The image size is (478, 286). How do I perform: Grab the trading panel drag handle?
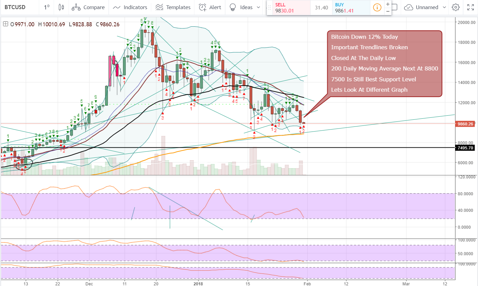tap(269, 7)
